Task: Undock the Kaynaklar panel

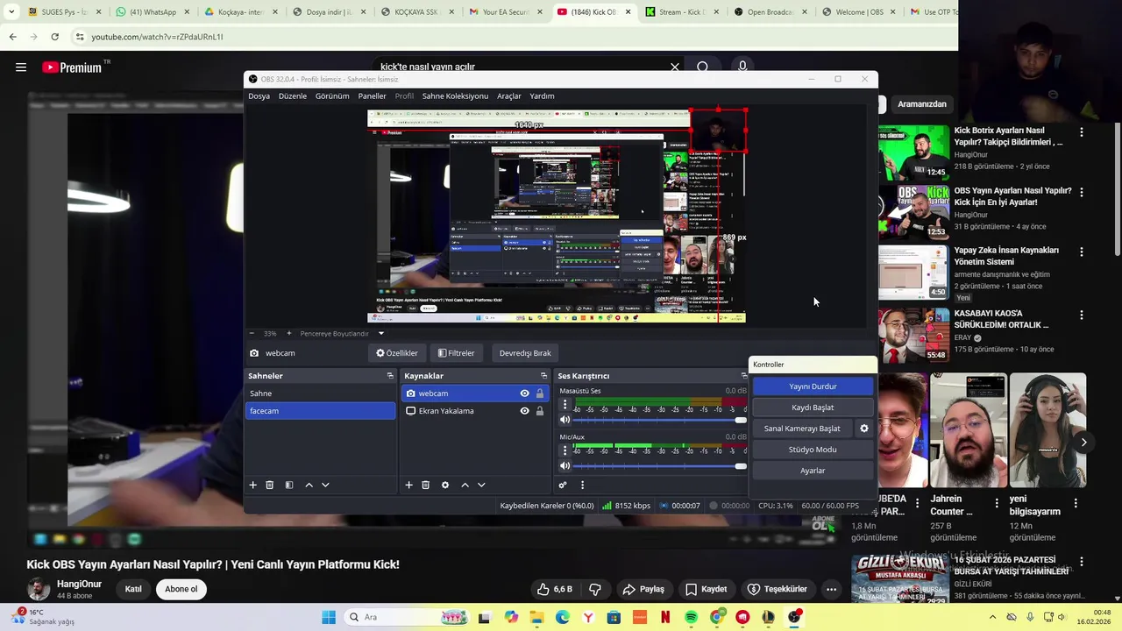Action: tap(543, 376)
